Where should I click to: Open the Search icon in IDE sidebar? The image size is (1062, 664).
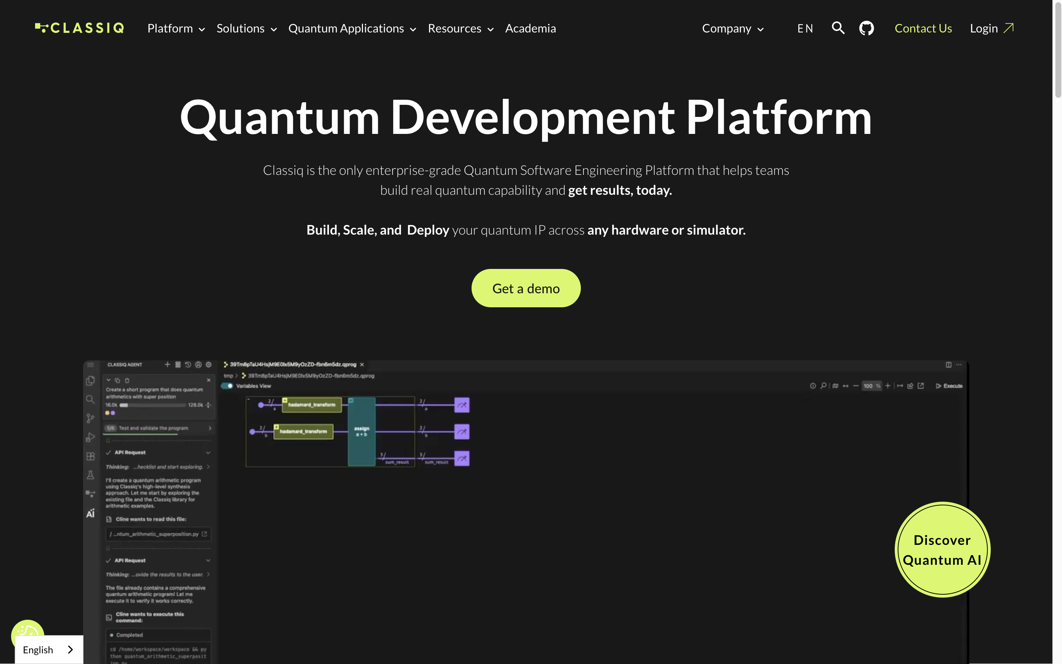pos(90,399)
